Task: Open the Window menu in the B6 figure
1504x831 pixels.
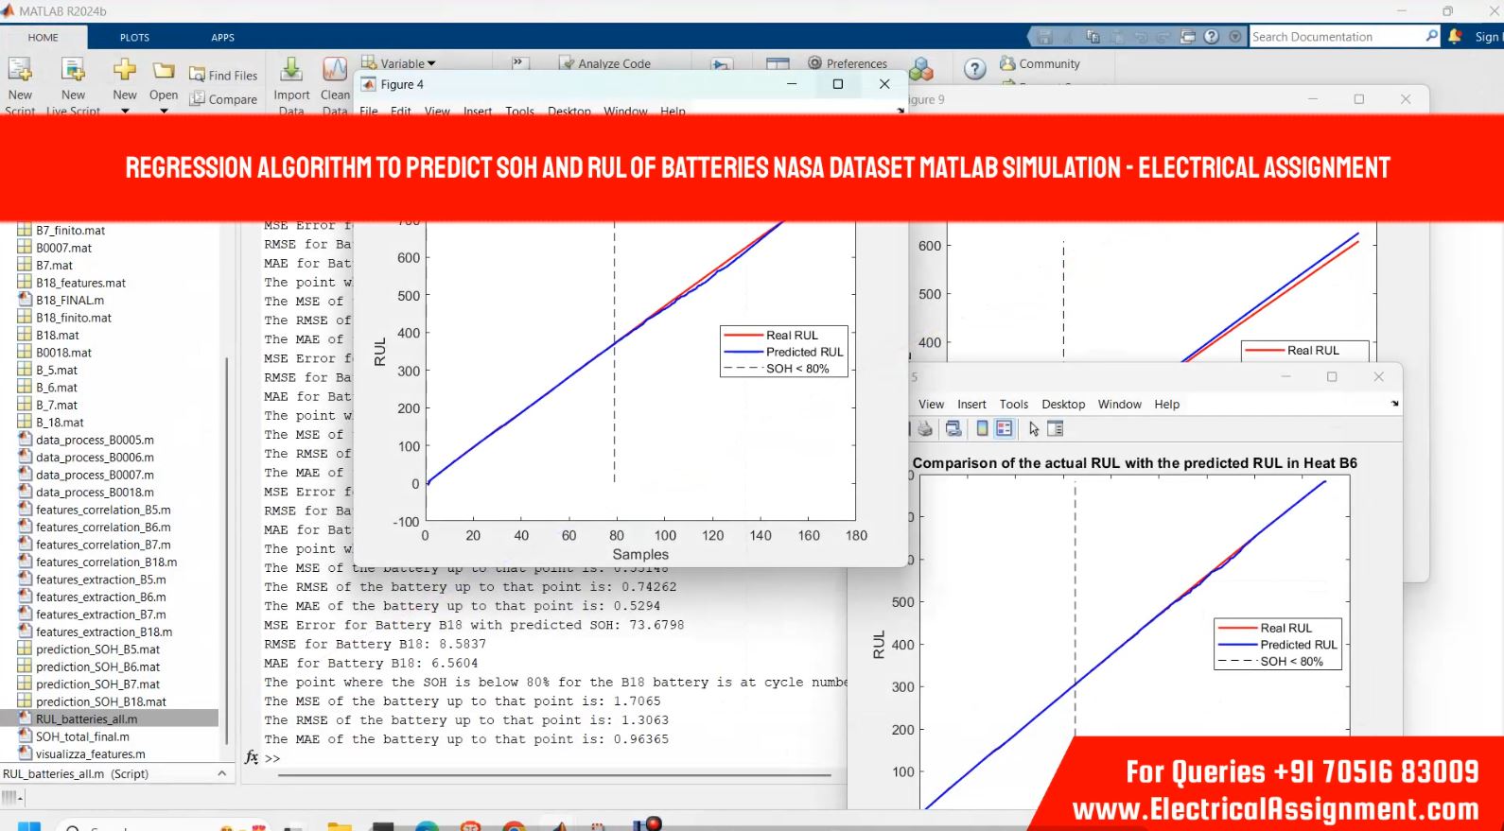Action: coord(1119,404)
